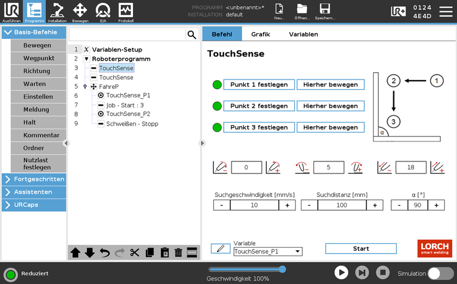Collapse the Roboterprogramm tree node
Screen dimensions: 457x284
tap(86, 59)
